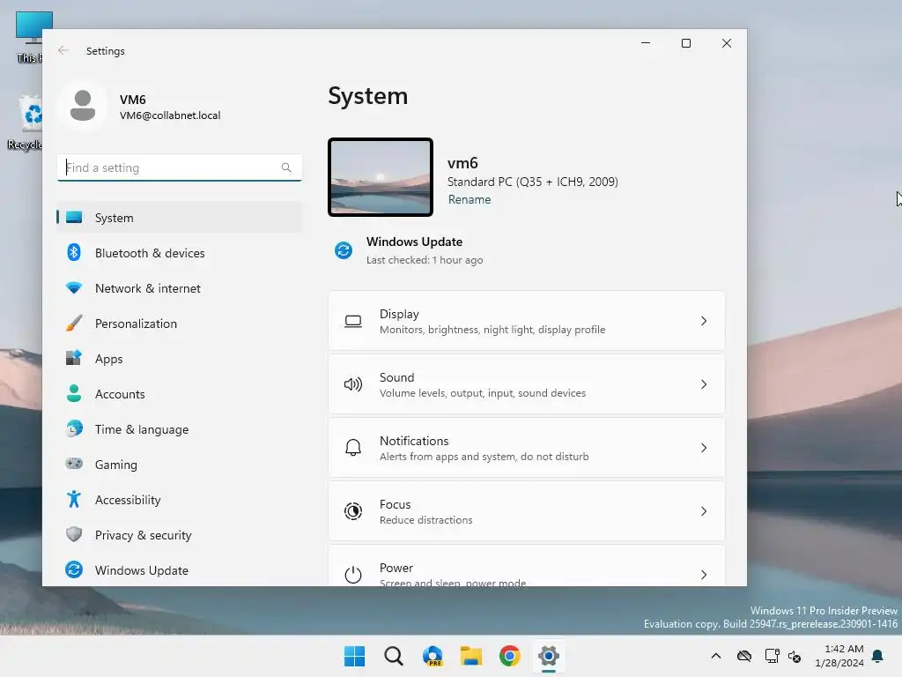Image resolution: width=902 pixels, height=677 pixels.
Task: Click the search magnifier in Find a setting
Action: [286, 167]
